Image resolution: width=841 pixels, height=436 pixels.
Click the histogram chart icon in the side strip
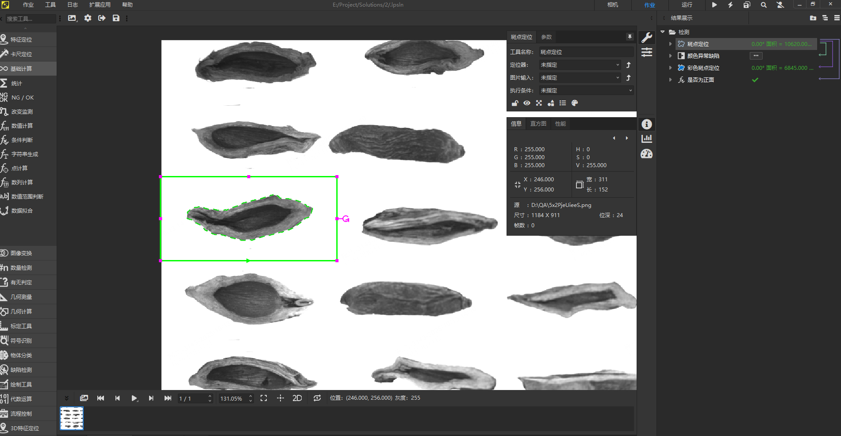(x=647, y=139)
